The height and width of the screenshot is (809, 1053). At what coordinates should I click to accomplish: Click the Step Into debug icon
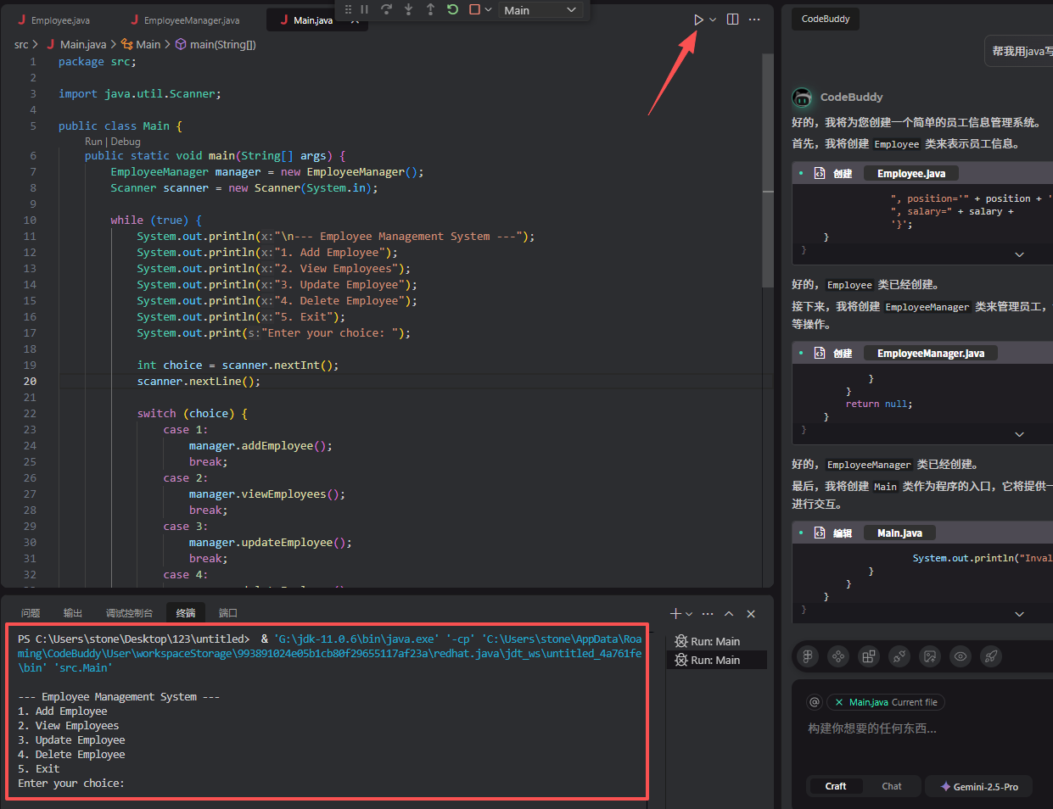(x=409, y=9)
